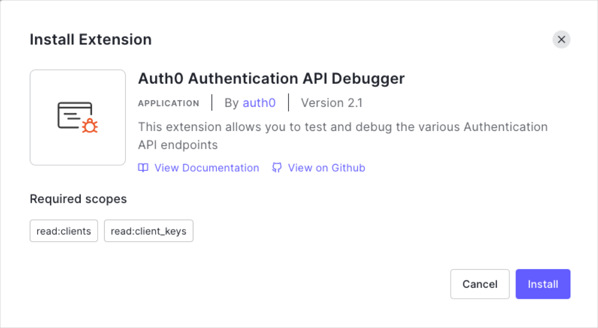Click the Github octocat icon
The image size is (598, 328).
277,168
